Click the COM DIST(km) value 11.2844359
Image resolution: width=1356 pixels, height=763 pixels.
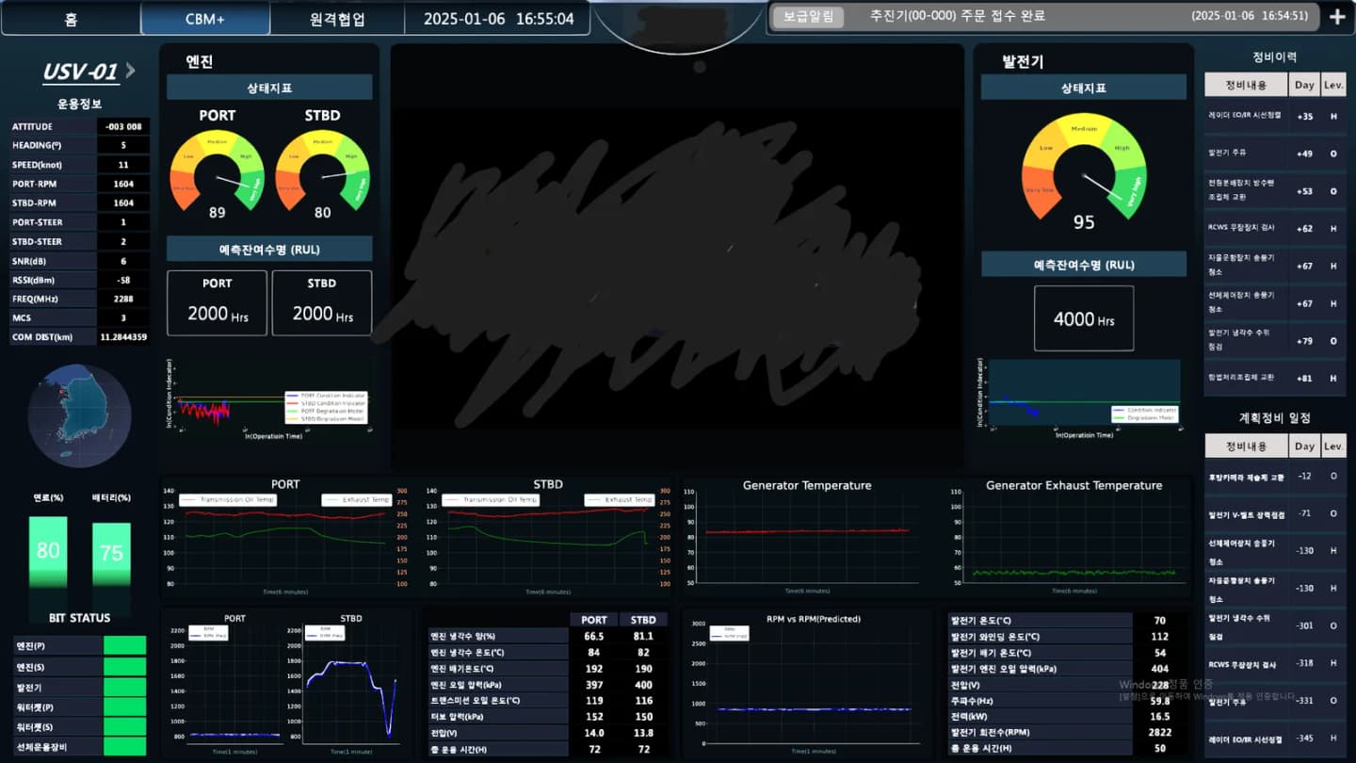pos(123,337)
